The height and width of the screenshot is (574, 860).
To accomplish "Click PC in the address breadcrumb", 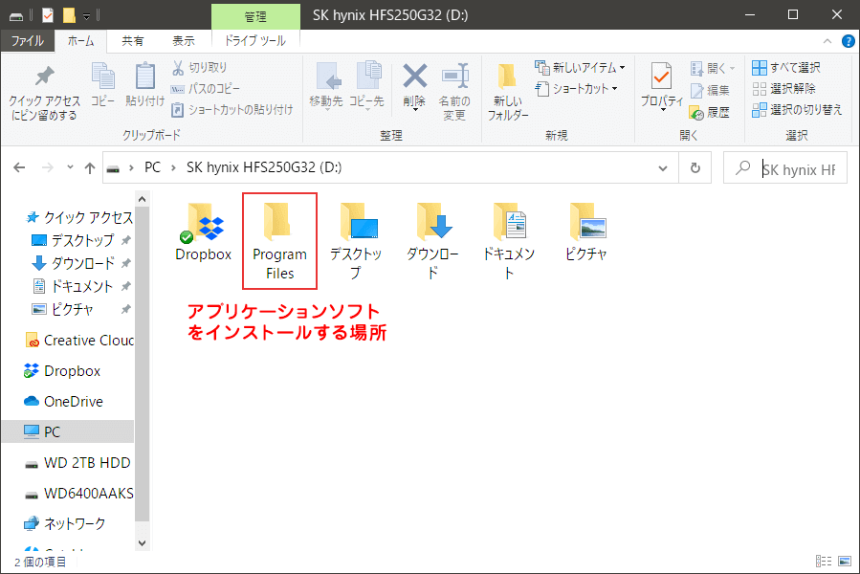I will click(152, 167).
